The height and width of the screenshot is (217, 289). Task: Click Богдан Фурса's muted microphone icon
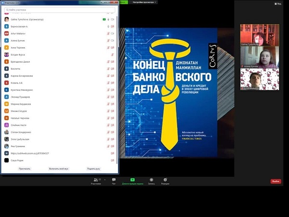tap(112, 54)
